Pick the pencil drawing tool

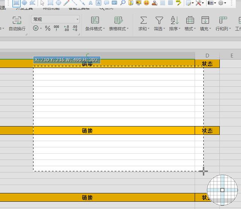point(67,3)
